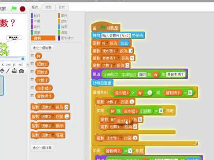The width and height of the screenshot is (214, 160).
Task: Toggle the 因數1 variable monitor checkbox
Action: point(32,64)
